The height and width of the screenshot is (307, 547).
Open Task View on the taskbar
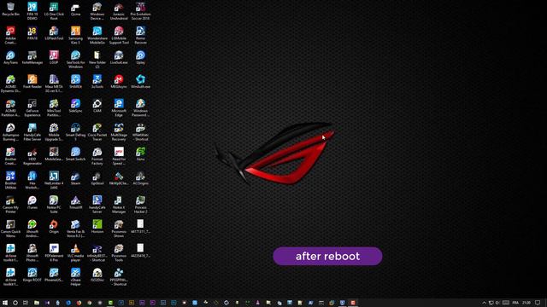pos(26,303)
